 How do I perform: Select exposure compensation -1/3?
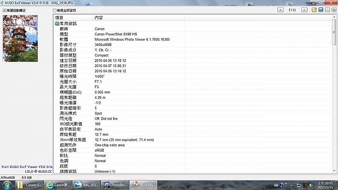tap(98, 103)
